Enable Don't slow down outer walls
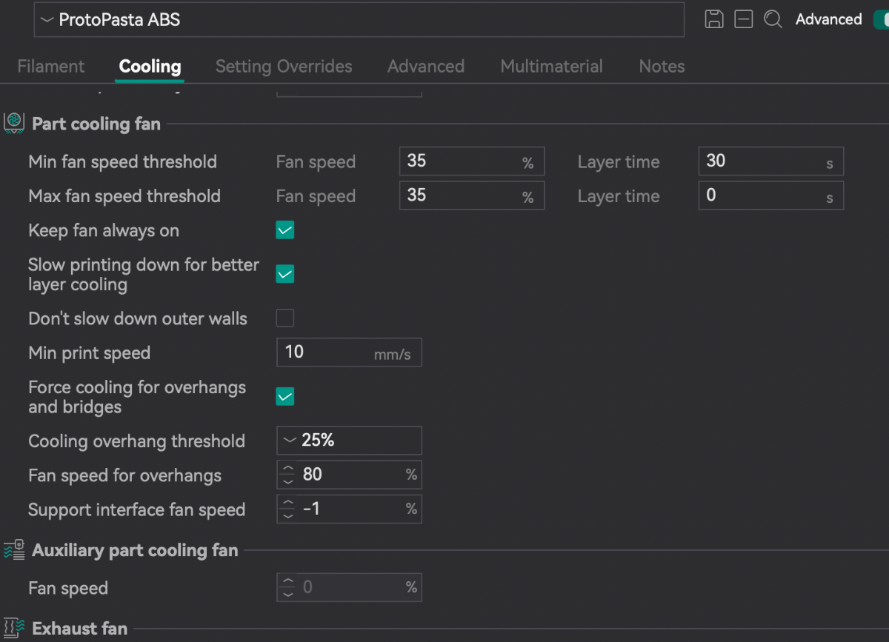 click(x=285, y=318)
